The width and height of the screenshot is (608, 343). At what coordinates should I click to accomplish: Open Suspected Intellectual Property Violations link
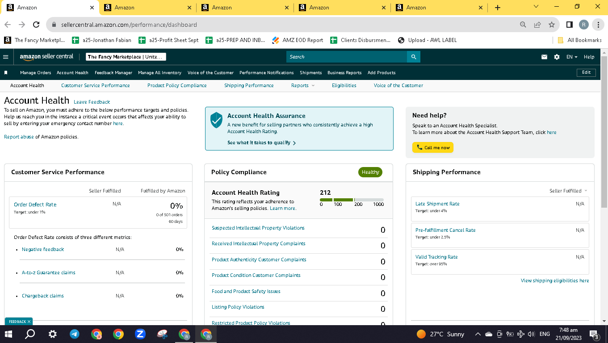(258, 228)
